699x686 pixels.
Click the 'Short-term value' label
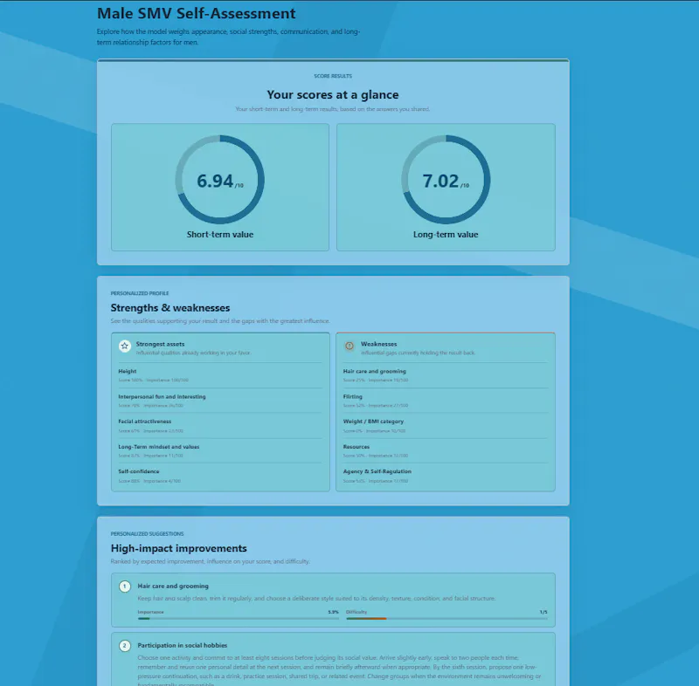coord(220,235)
